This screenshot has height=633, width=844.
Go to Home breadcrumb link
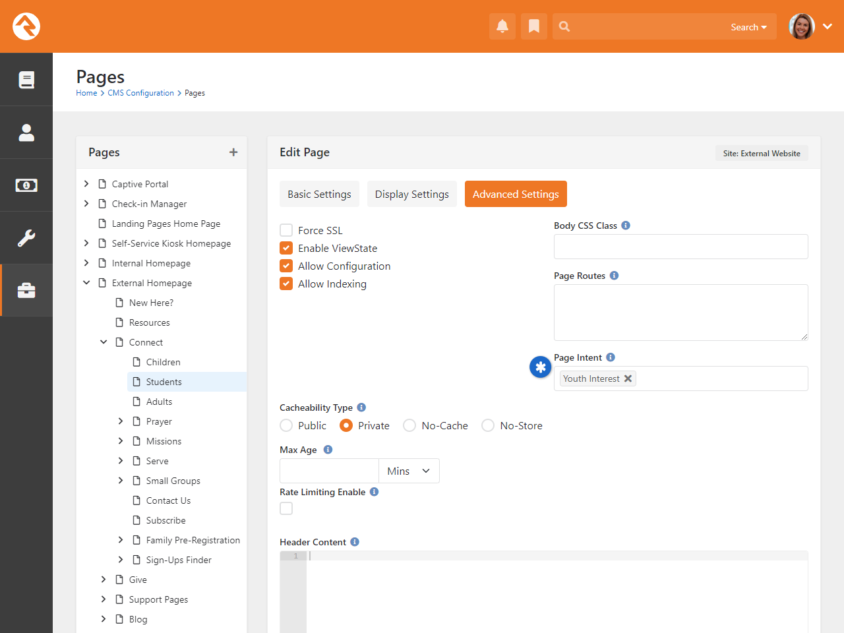86,93
